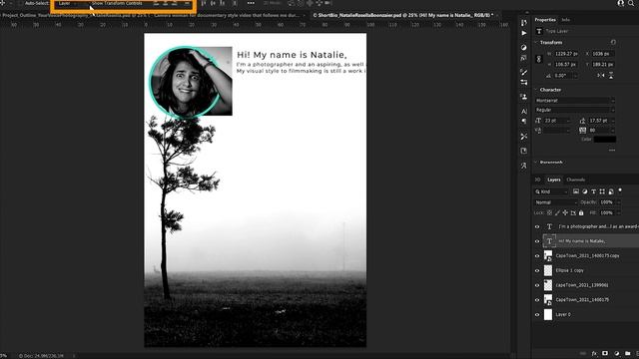Click the flip horizontal icon in Transform

(601, 76)
